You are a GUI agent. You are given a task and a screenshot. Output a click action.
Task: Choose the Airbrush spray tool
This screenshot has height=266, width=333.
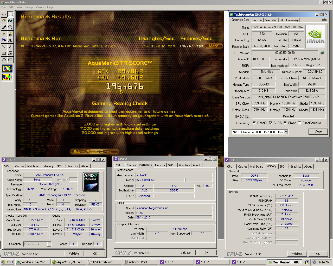(4, 40)
